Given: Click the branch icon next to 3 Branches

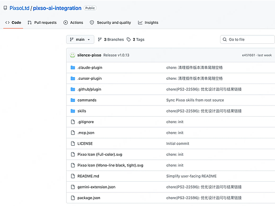Looking at the screenshot, I should [x=100, y=40].
